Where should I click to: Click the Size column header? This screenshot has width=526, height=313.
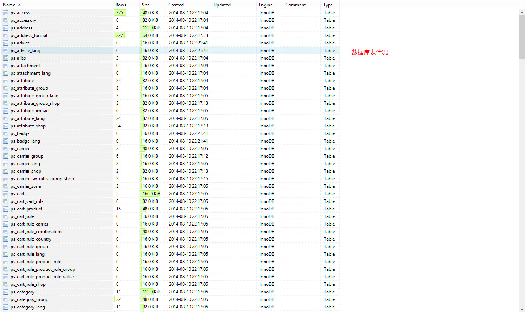coord(146,5)
